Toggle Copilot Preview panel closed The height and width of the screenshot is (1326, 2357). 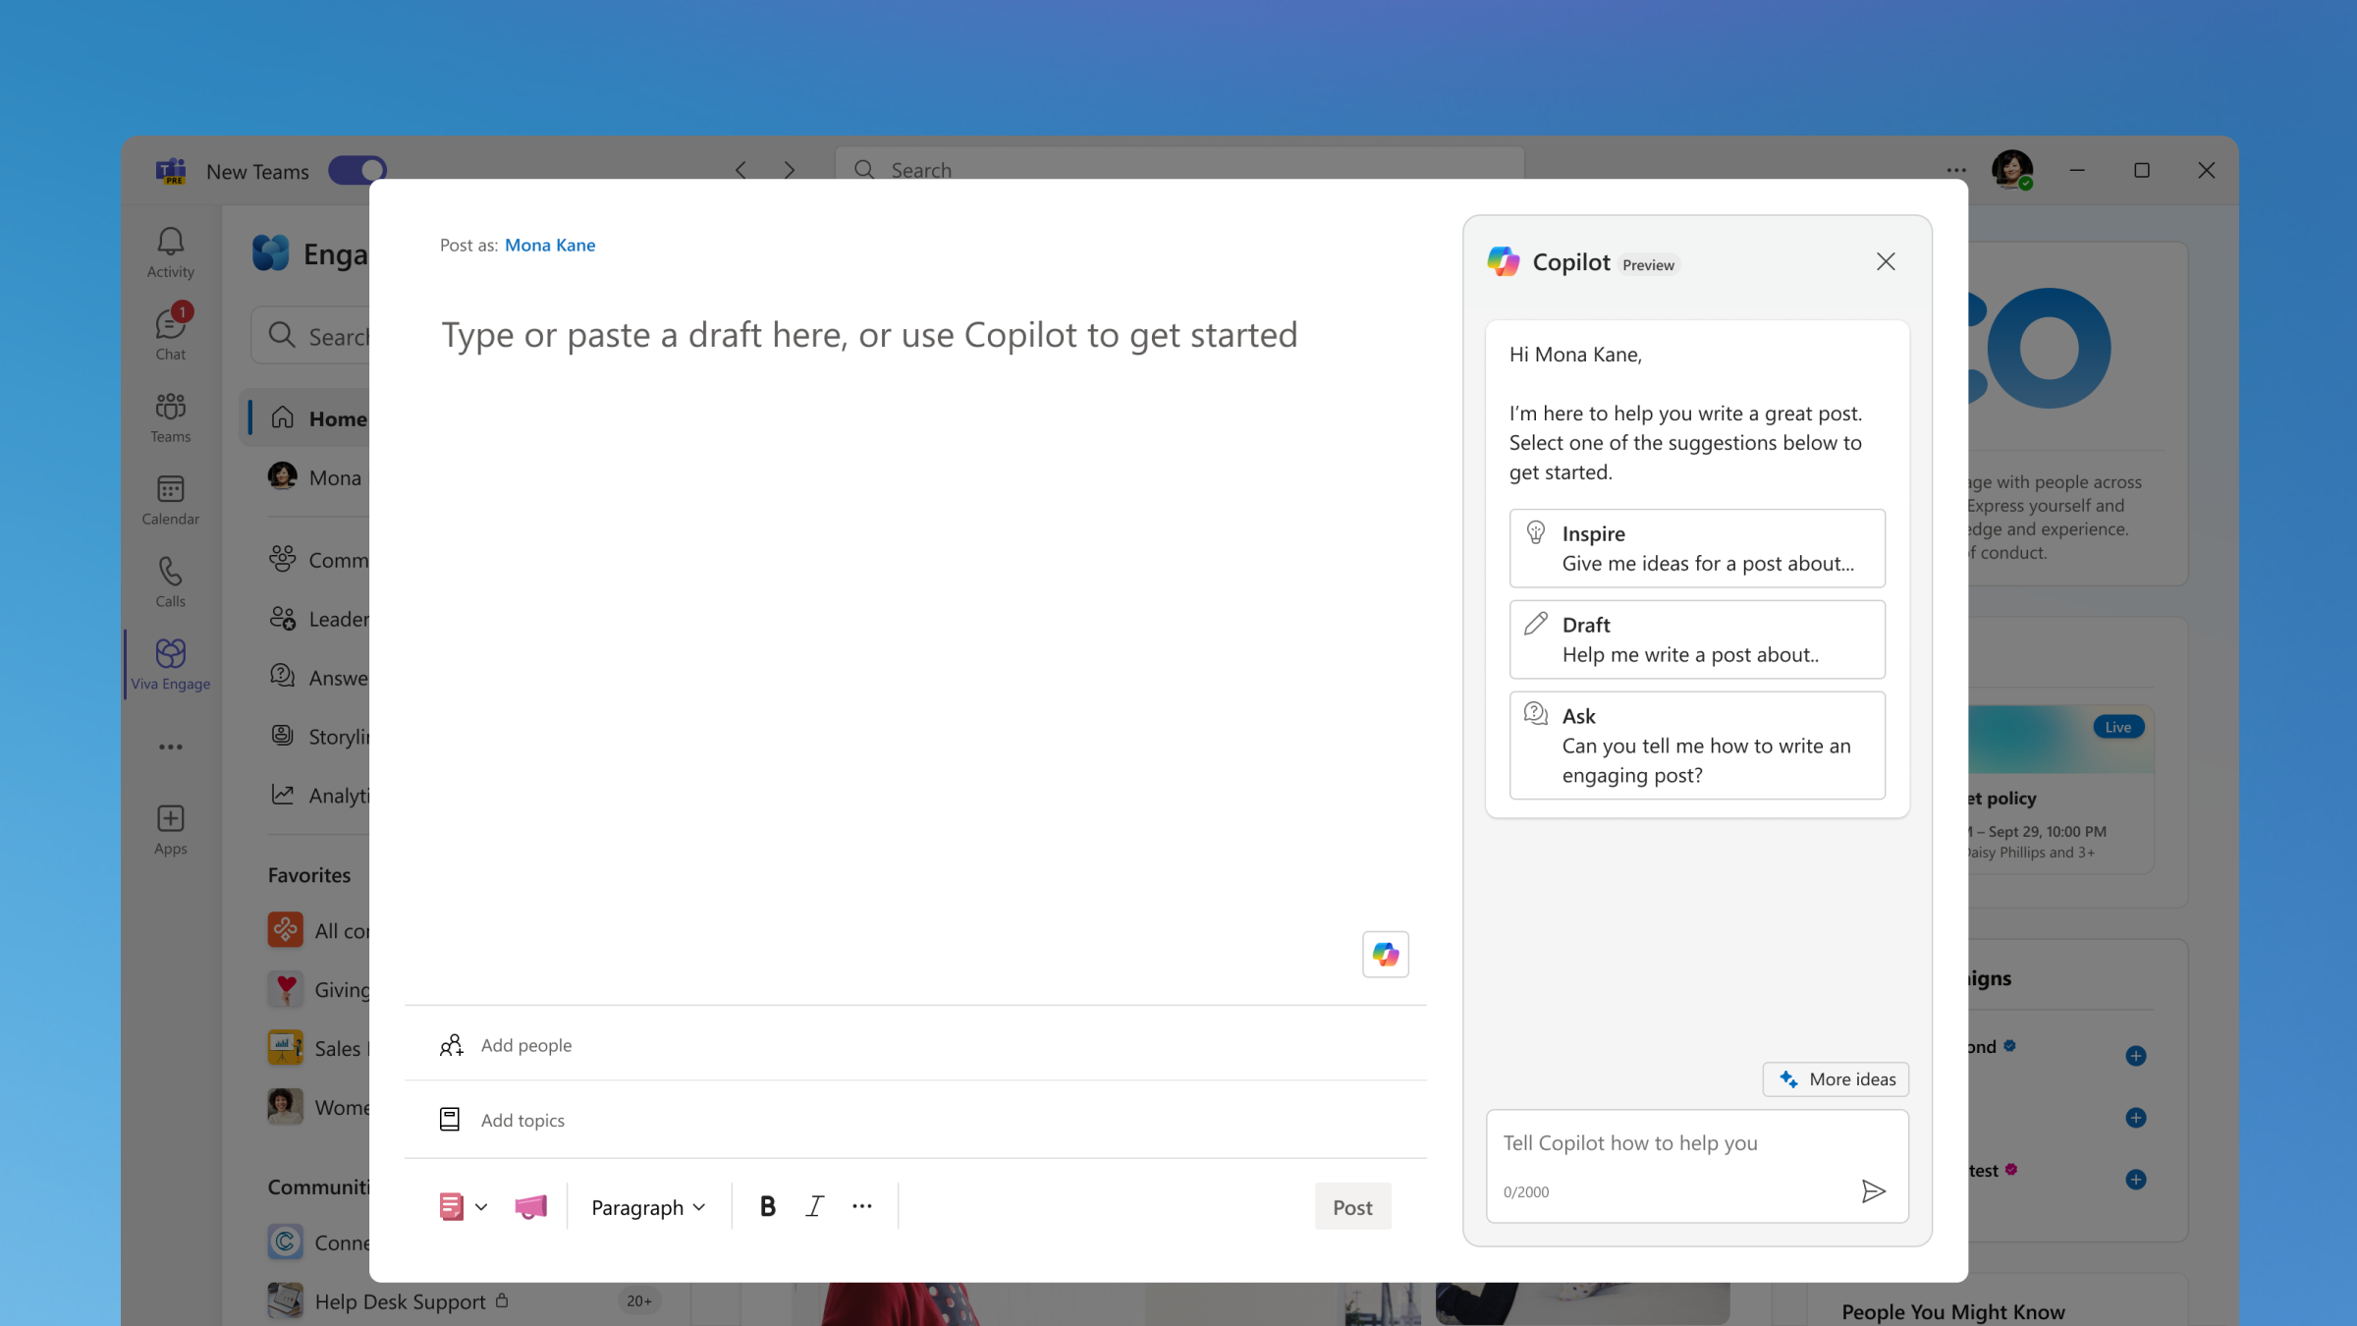(1886, 260)
